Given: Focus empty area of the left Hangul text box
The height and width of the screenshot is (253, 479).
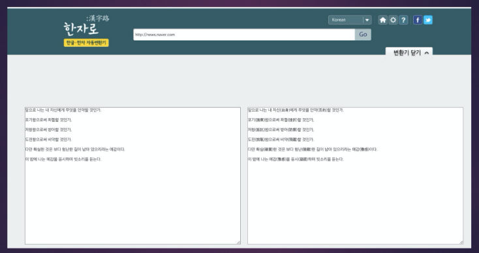Looking at the screenshot, I should point(132,201).
